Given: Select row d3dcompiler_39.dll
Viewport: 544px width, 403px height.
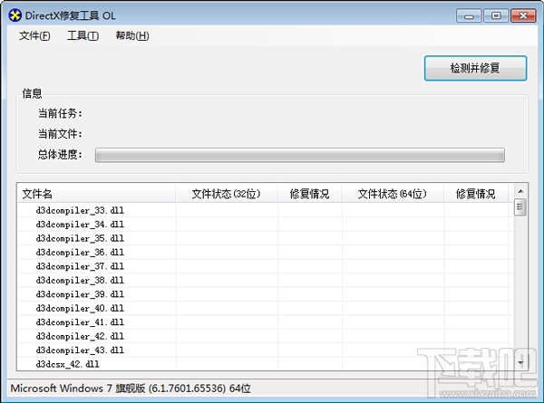Looking at the screenshot, I should coord(266,294).
